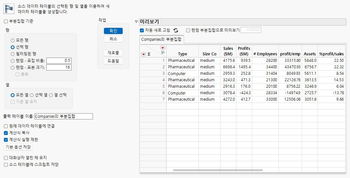The width and height of the screenshot is (350, 178).
Task: Click the 기본 옵션 저장 button
Action: pos(18,147)
